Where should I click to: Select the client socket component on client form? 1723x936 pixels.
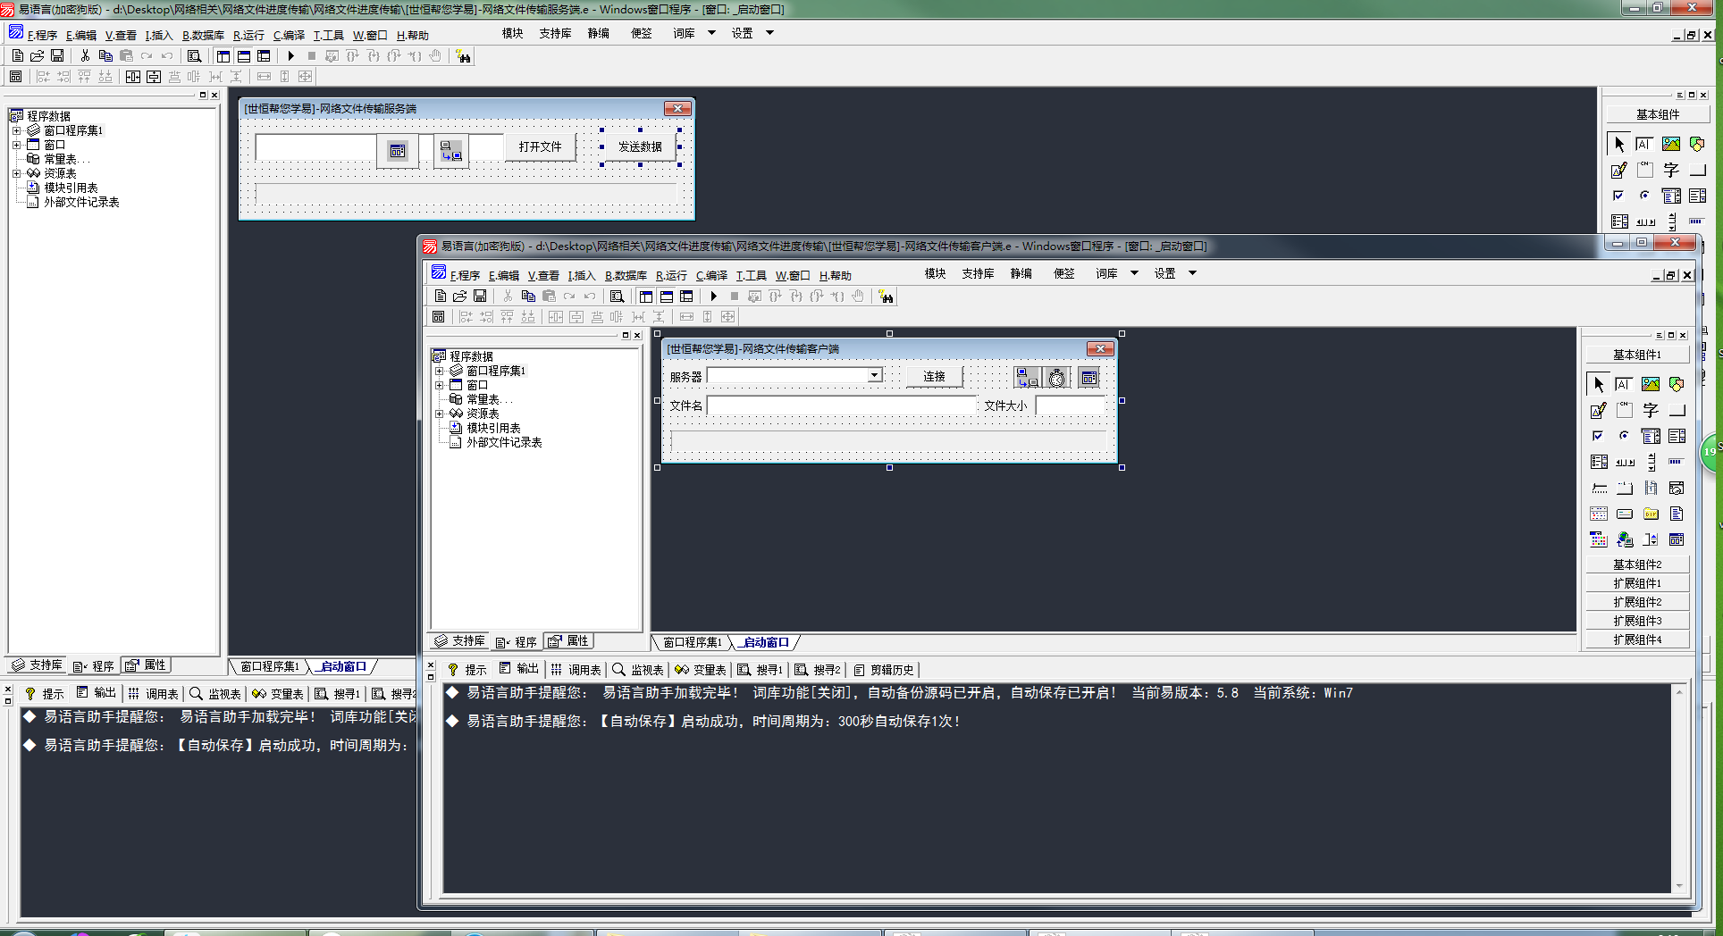(x=1028, y=378)
